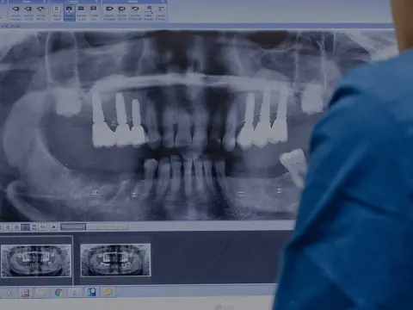Click the measurement marker near the upper left implants
413x310 pixels.
(114, 124)
